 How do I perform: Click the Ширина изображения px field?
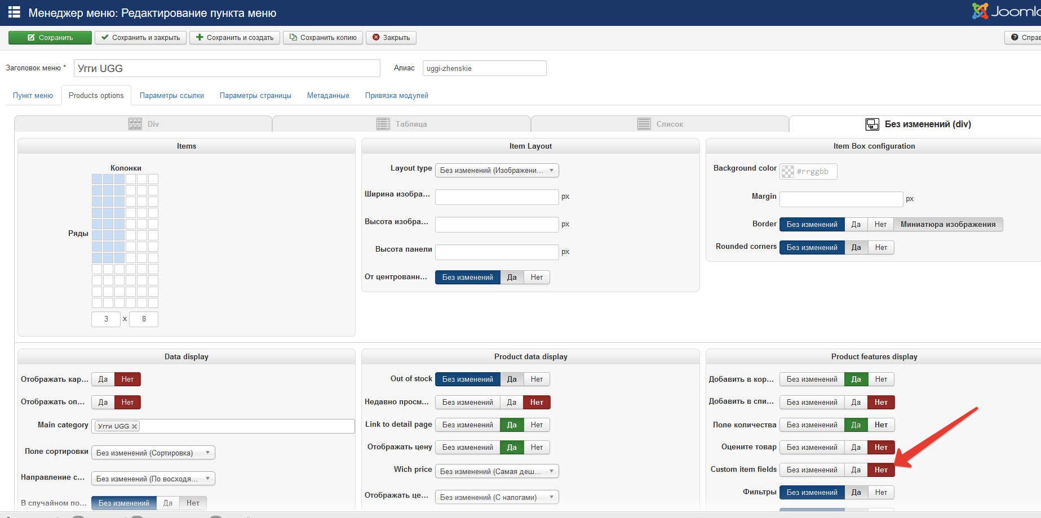[497, 197]
